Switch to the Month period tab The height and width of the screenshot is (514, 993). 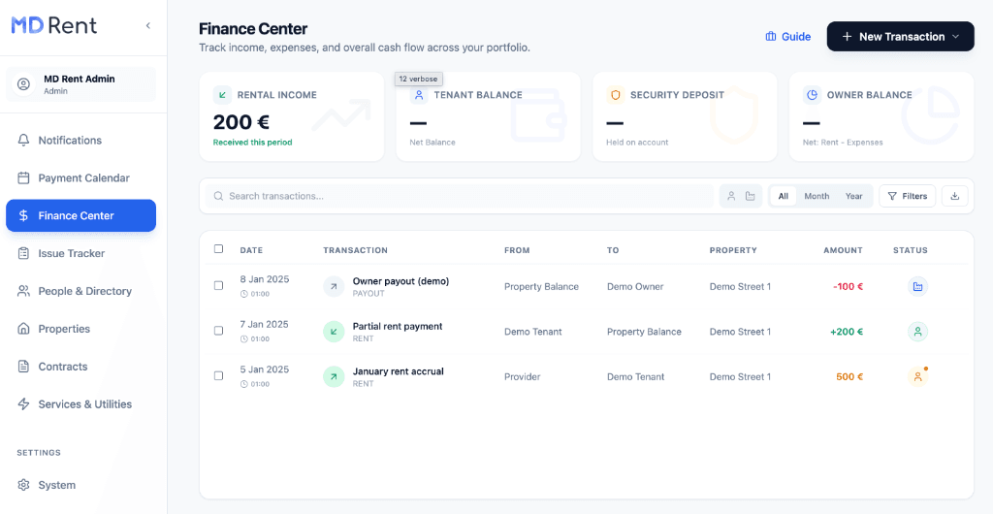click(817, 196)
